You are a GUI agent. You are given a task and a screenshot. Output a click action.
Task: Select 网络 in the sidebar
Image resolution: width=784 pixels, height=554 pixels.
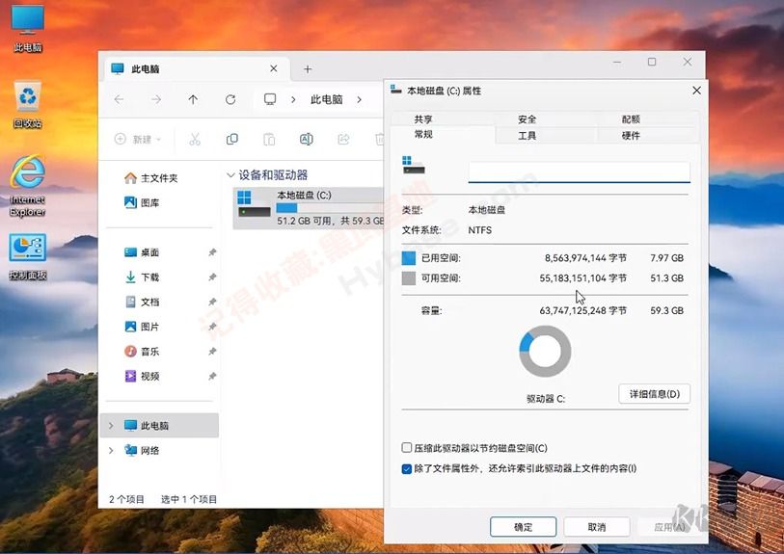[142, 450]
